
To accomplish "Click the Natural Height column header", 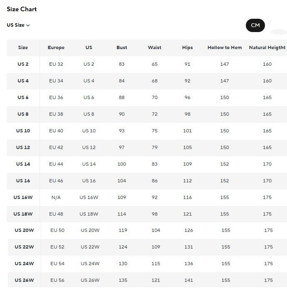I will click(x=267, y=47).
